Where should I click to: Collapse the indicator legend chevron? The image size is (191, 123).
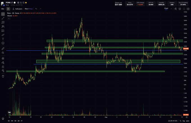pos(9,18)
